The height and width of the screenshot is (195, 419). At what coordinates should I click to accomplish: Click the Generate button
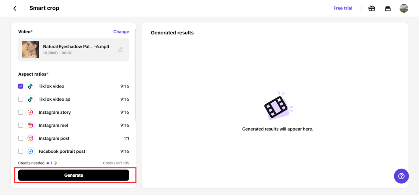[74, 175]
